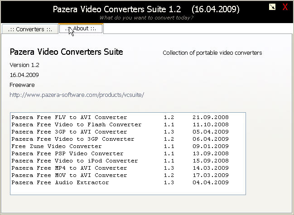Click the 'Version 1.2' text
Viewport: 294px width, 215px height.
point(24,65)
